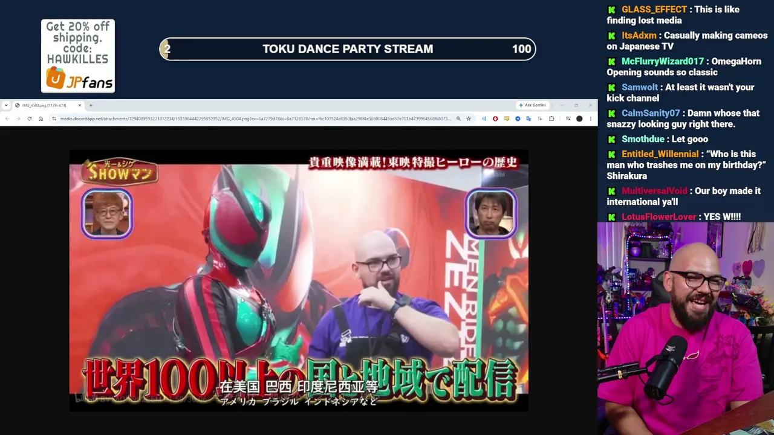Click Kick badge next to Smothdue
The height and width of the screenshot is (435, 774).
[612, 140]
